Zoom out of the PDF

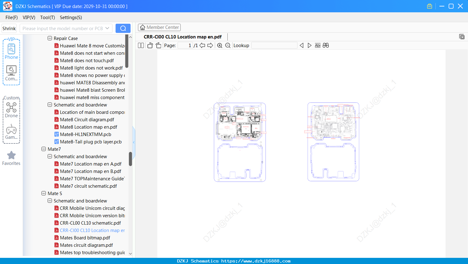click(228, 46)
